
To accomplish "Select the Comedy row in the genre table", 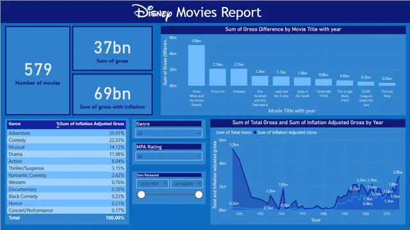I will (x=67, y=140).
